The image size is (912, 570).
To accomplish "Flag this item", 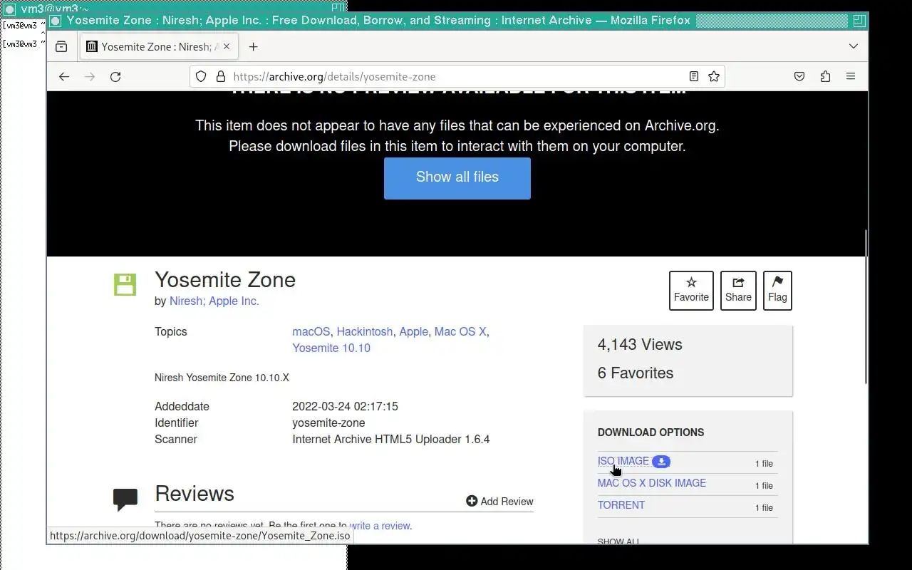I will [x=777, y=290].
